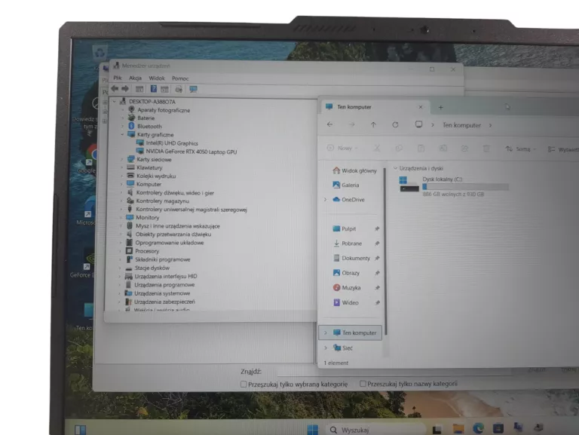579x435 pixels.
Task: Open the Akcja menu in Device Manager
Action: coord(135,78)
